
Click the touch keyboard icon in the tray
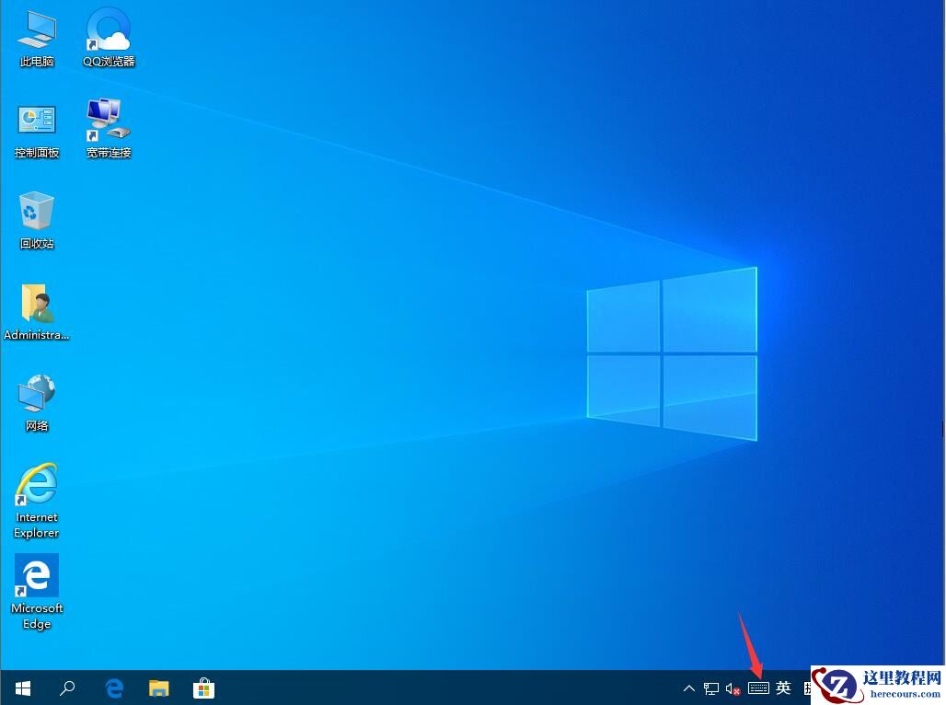click(758, 688)
